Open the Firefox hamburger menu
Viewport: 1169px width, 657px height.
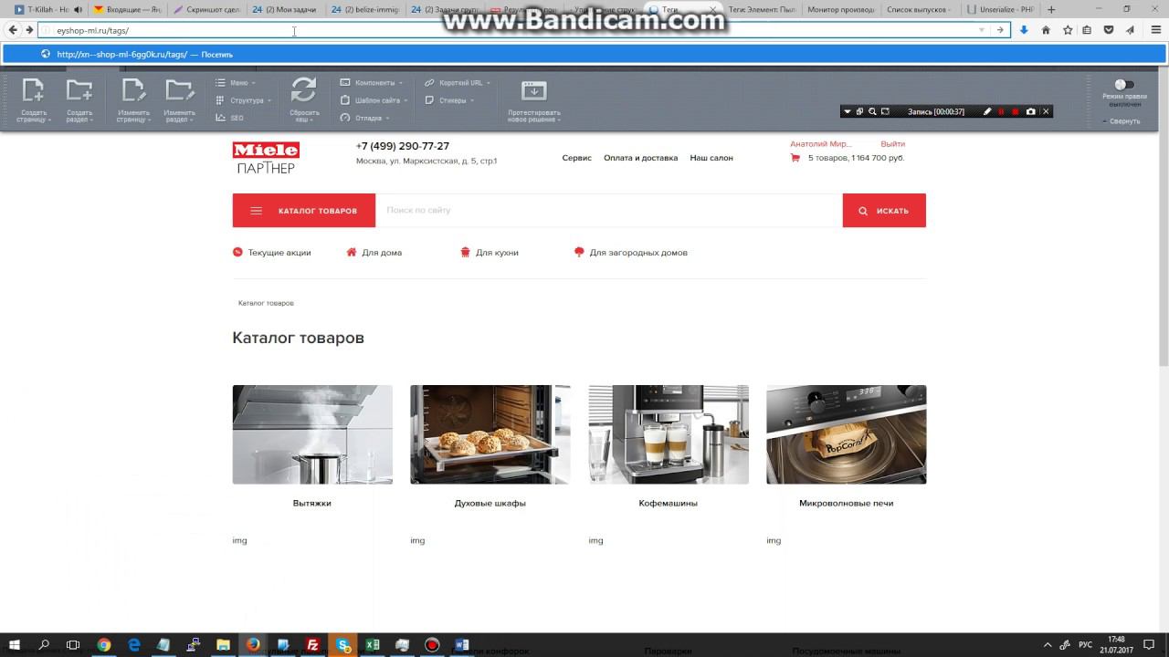1154,30
